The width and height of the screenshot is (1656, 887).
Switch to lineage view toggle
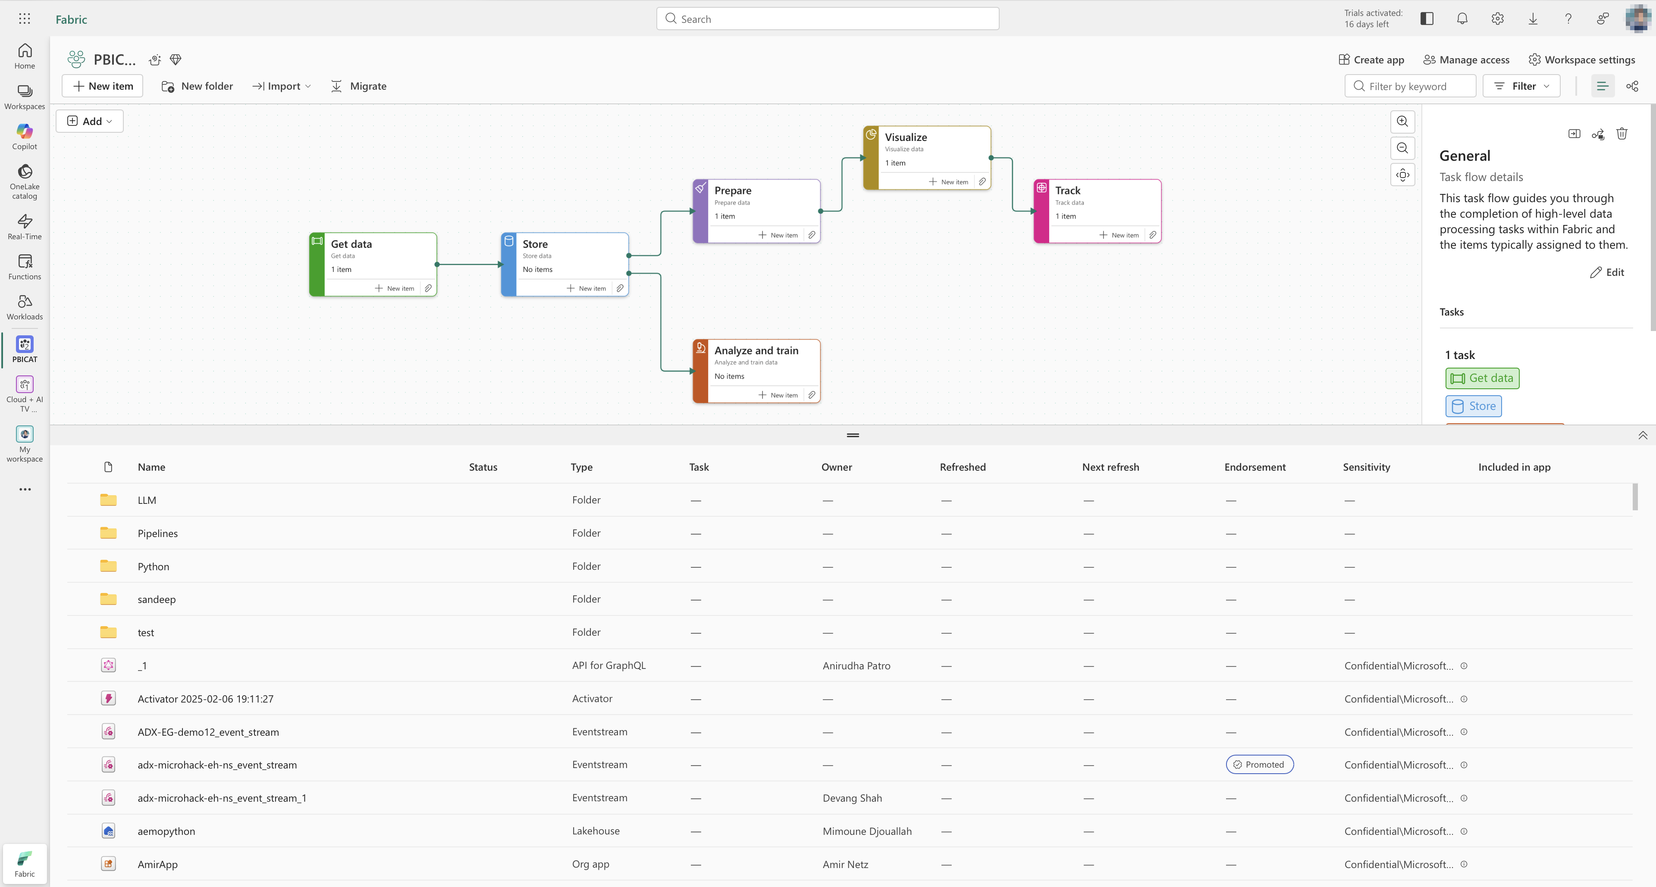(x=1631, y=86)
